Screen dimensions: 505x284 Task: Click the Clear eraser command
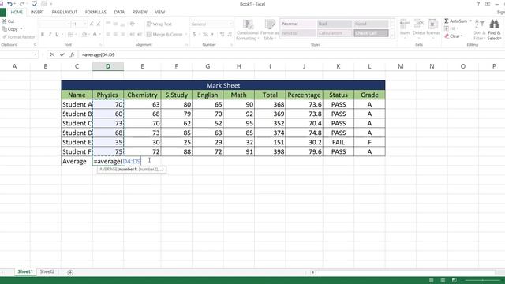[x=454, y=36]
